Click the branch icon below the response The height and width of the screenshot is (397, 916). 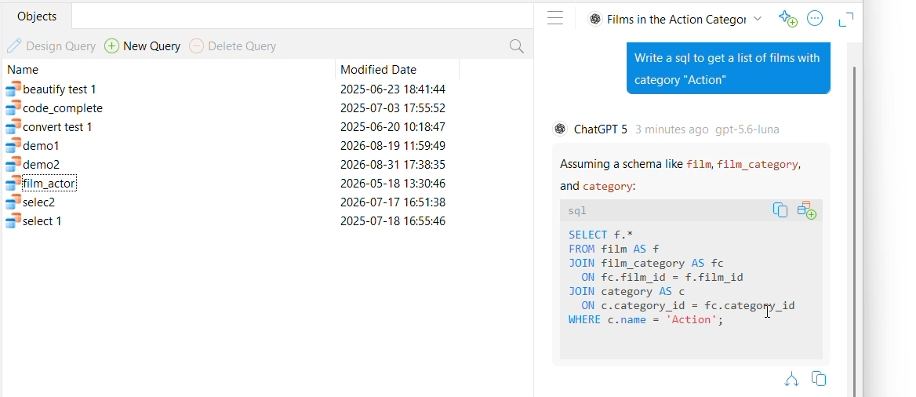pyautogui.click(x=791, y=379)
